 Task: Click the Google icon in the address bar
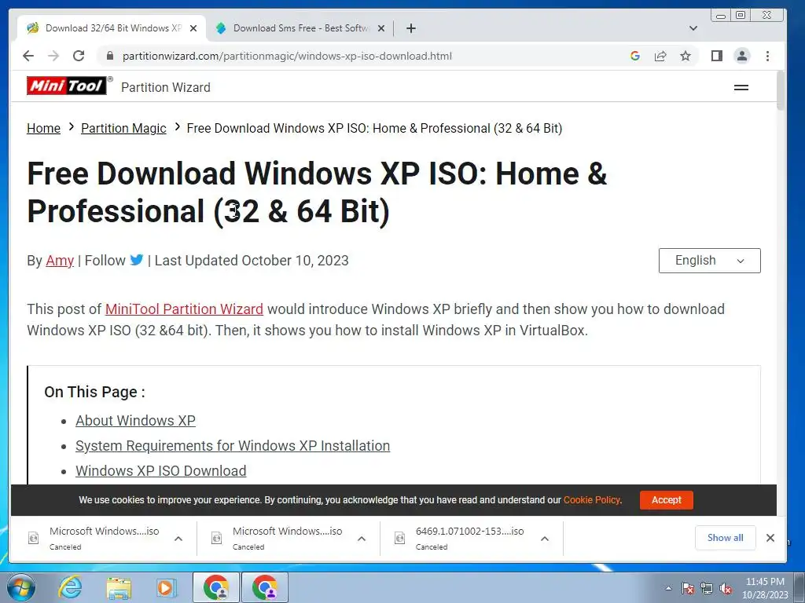[635, 56]
